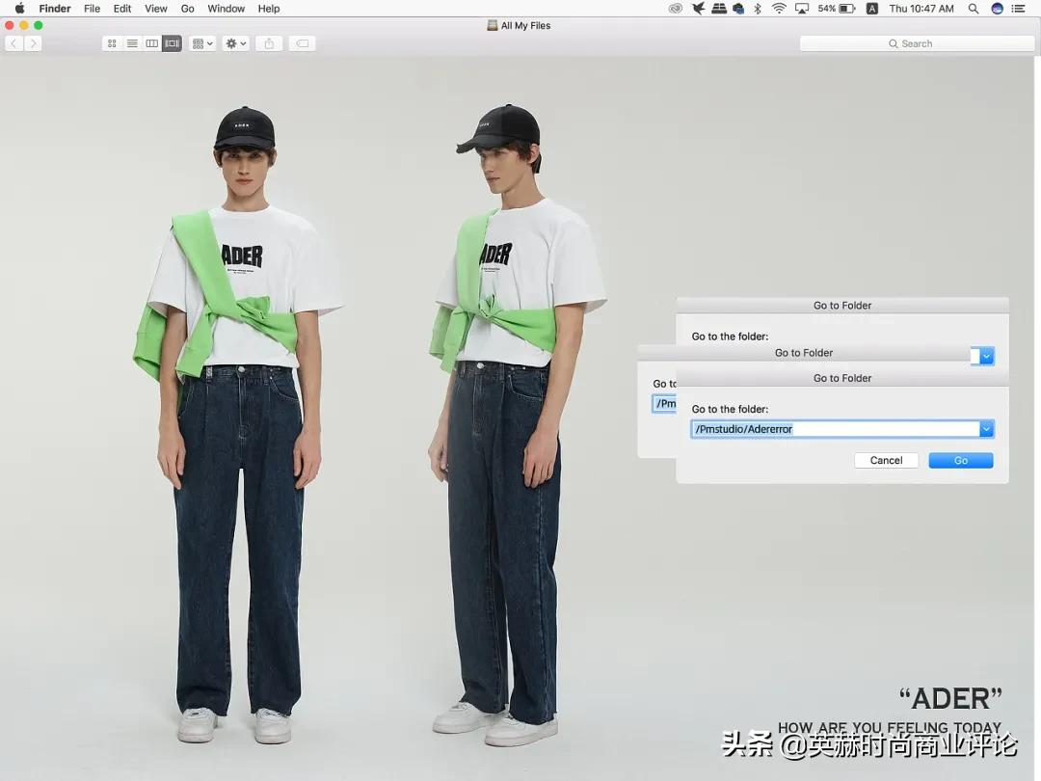
Task: Open the View menu in menu bar
Action: click(x=156, y=9)
